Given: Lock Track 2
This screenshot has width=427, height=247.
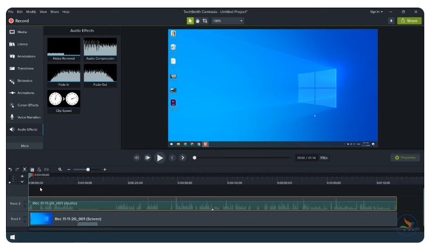Looking at the screenshot, I should pos(25,206).
